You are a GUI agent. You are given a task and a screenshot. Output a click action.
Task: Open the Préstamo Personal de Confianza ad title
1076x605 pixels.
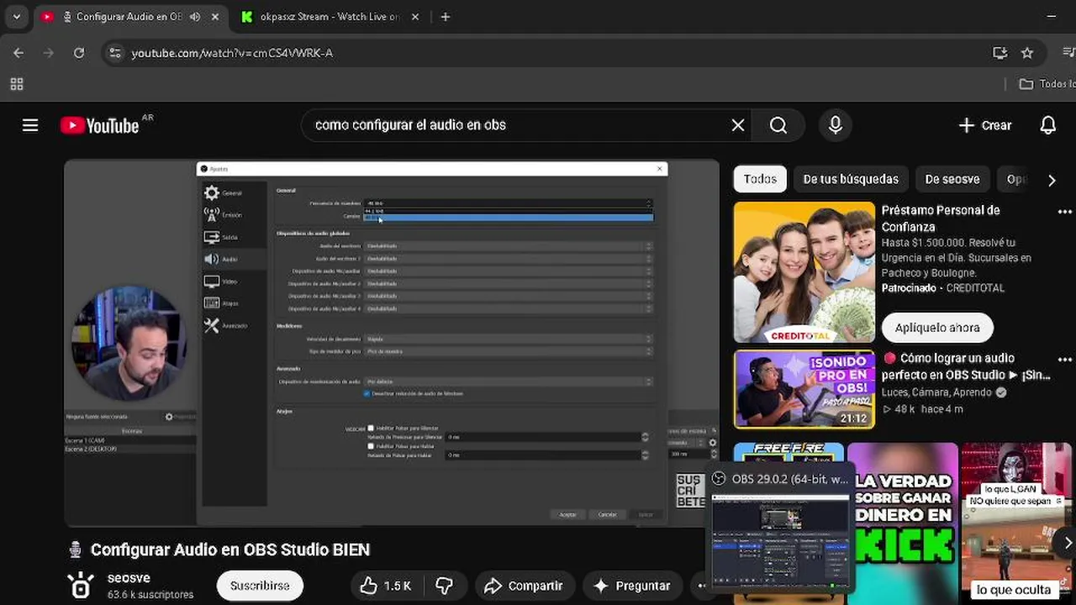click(x=941, y=218)
